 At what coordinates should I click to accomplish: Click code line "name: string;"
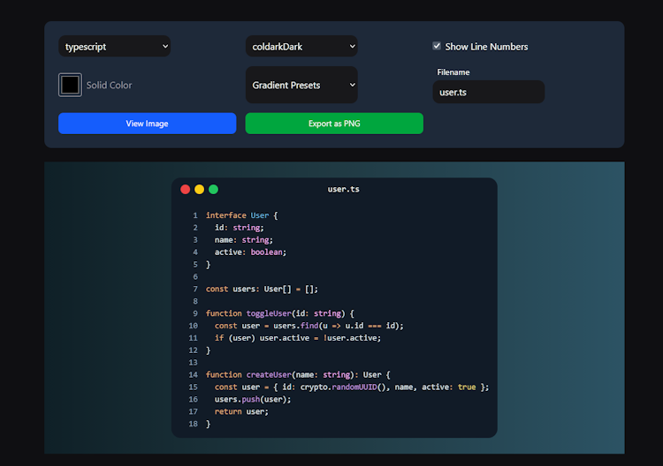click(x=244, y=240)
